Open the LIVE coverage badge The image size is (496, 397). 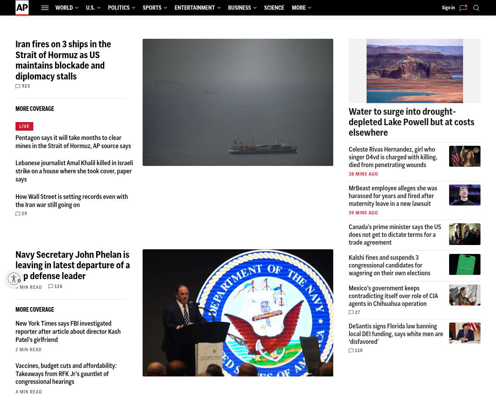[24, 126]
